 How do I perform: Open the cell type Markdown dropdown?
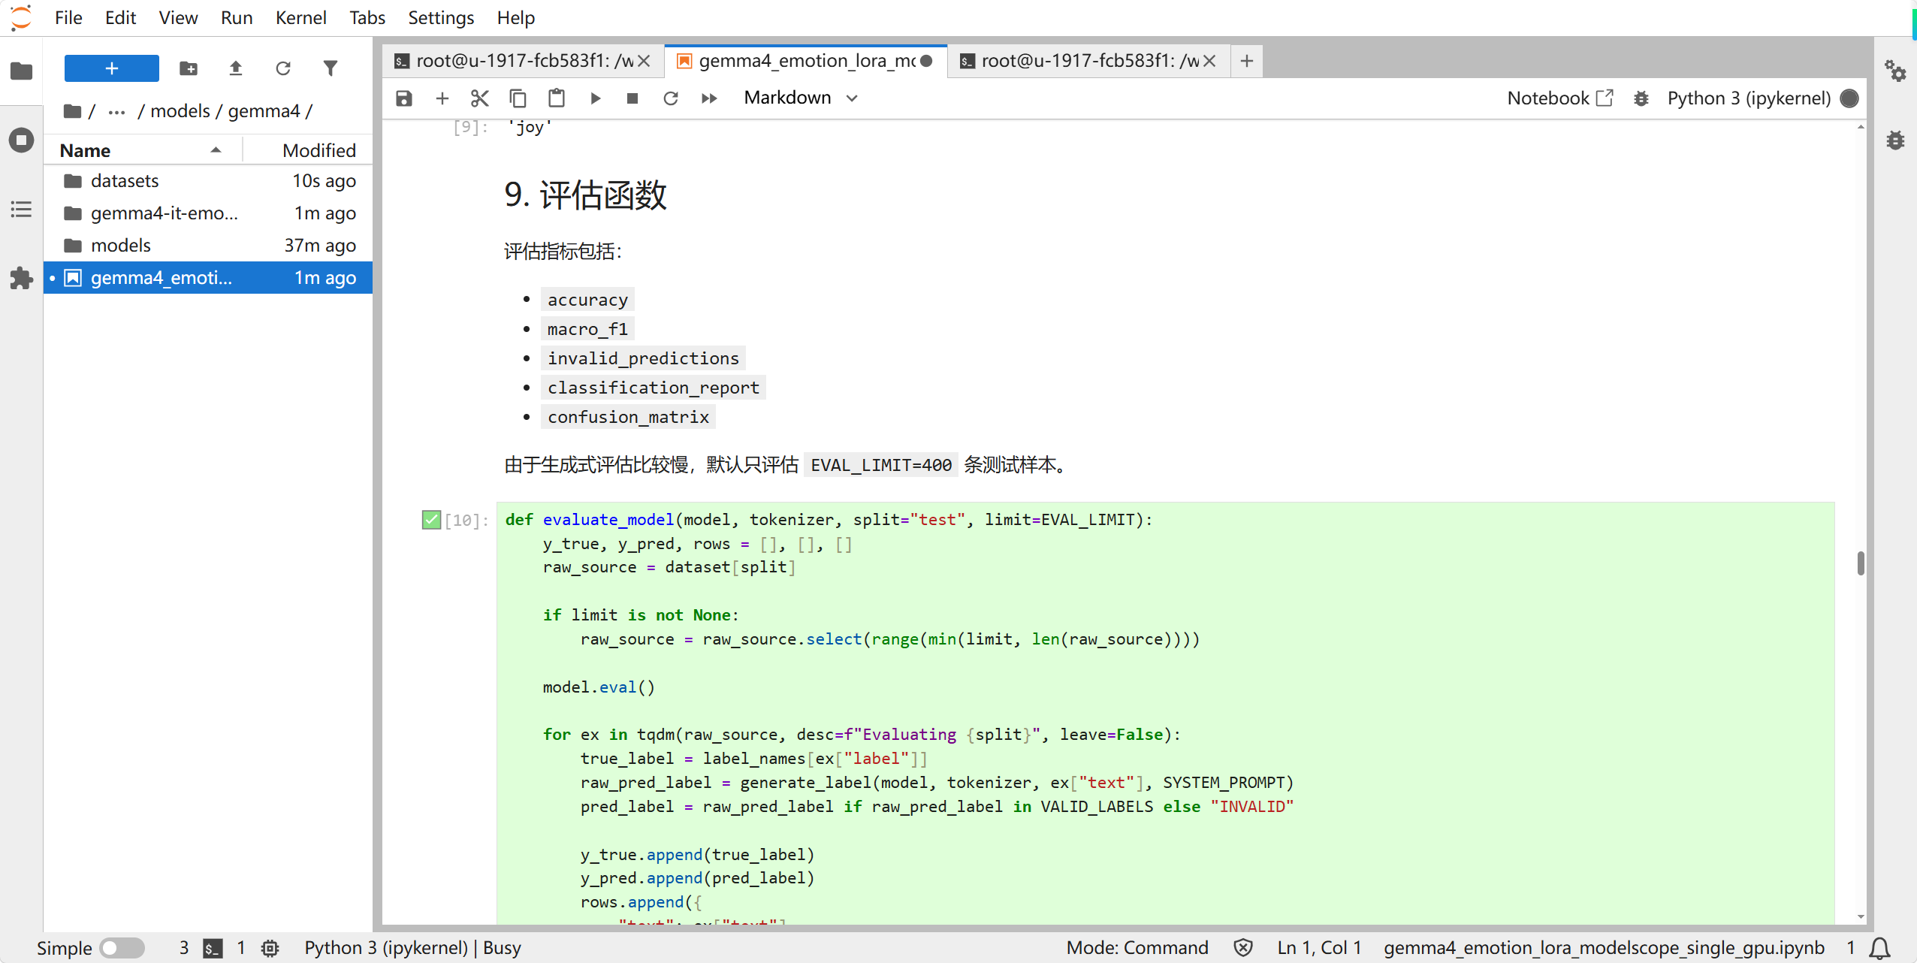coord(801,98)
